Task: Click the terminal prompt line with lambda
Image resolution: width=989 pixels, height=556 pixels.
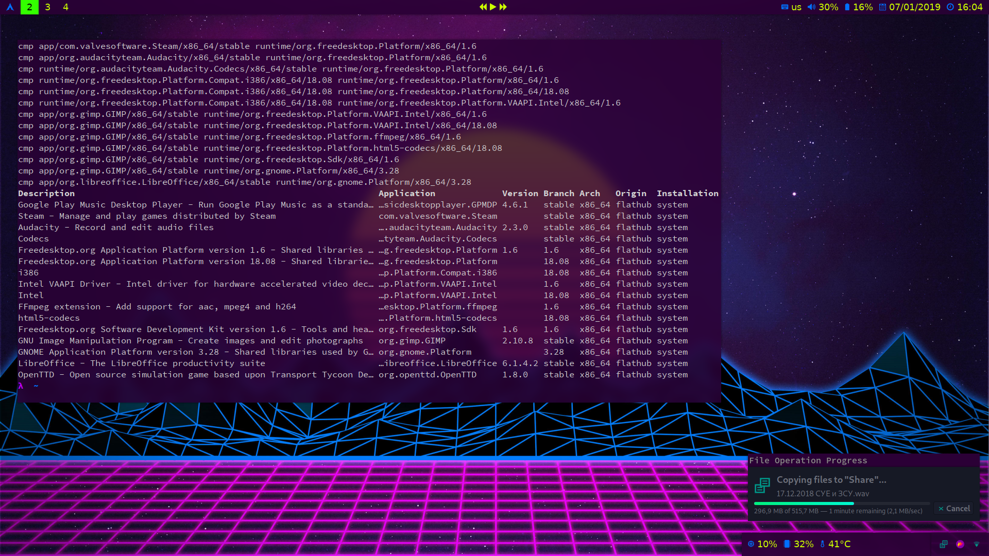Action: [28, 386]
